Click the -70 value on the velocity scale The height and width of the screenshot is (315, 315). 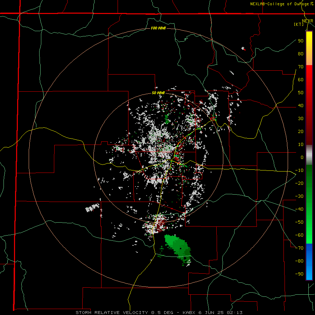(x=299, y=248)
